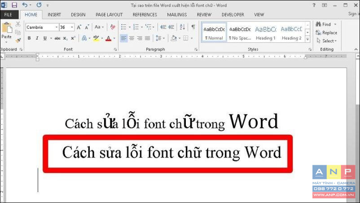
Task: Click Text Effects glowing A icon
Action: point(84,38)
